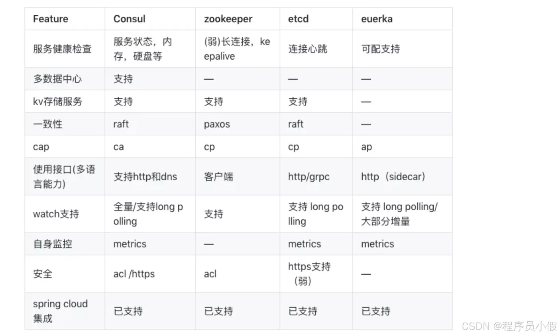Screen dimensions: 558x336
Task: Click the ap cell under euerka
Action: point(367,147)
